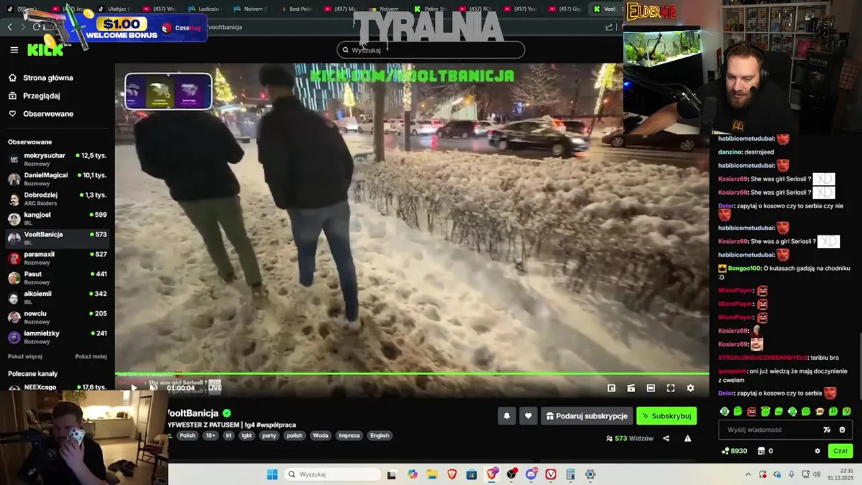This screenshot has width=862, height=485.
Task: Click the Polish language tag
Action: [x=187, y=435]
